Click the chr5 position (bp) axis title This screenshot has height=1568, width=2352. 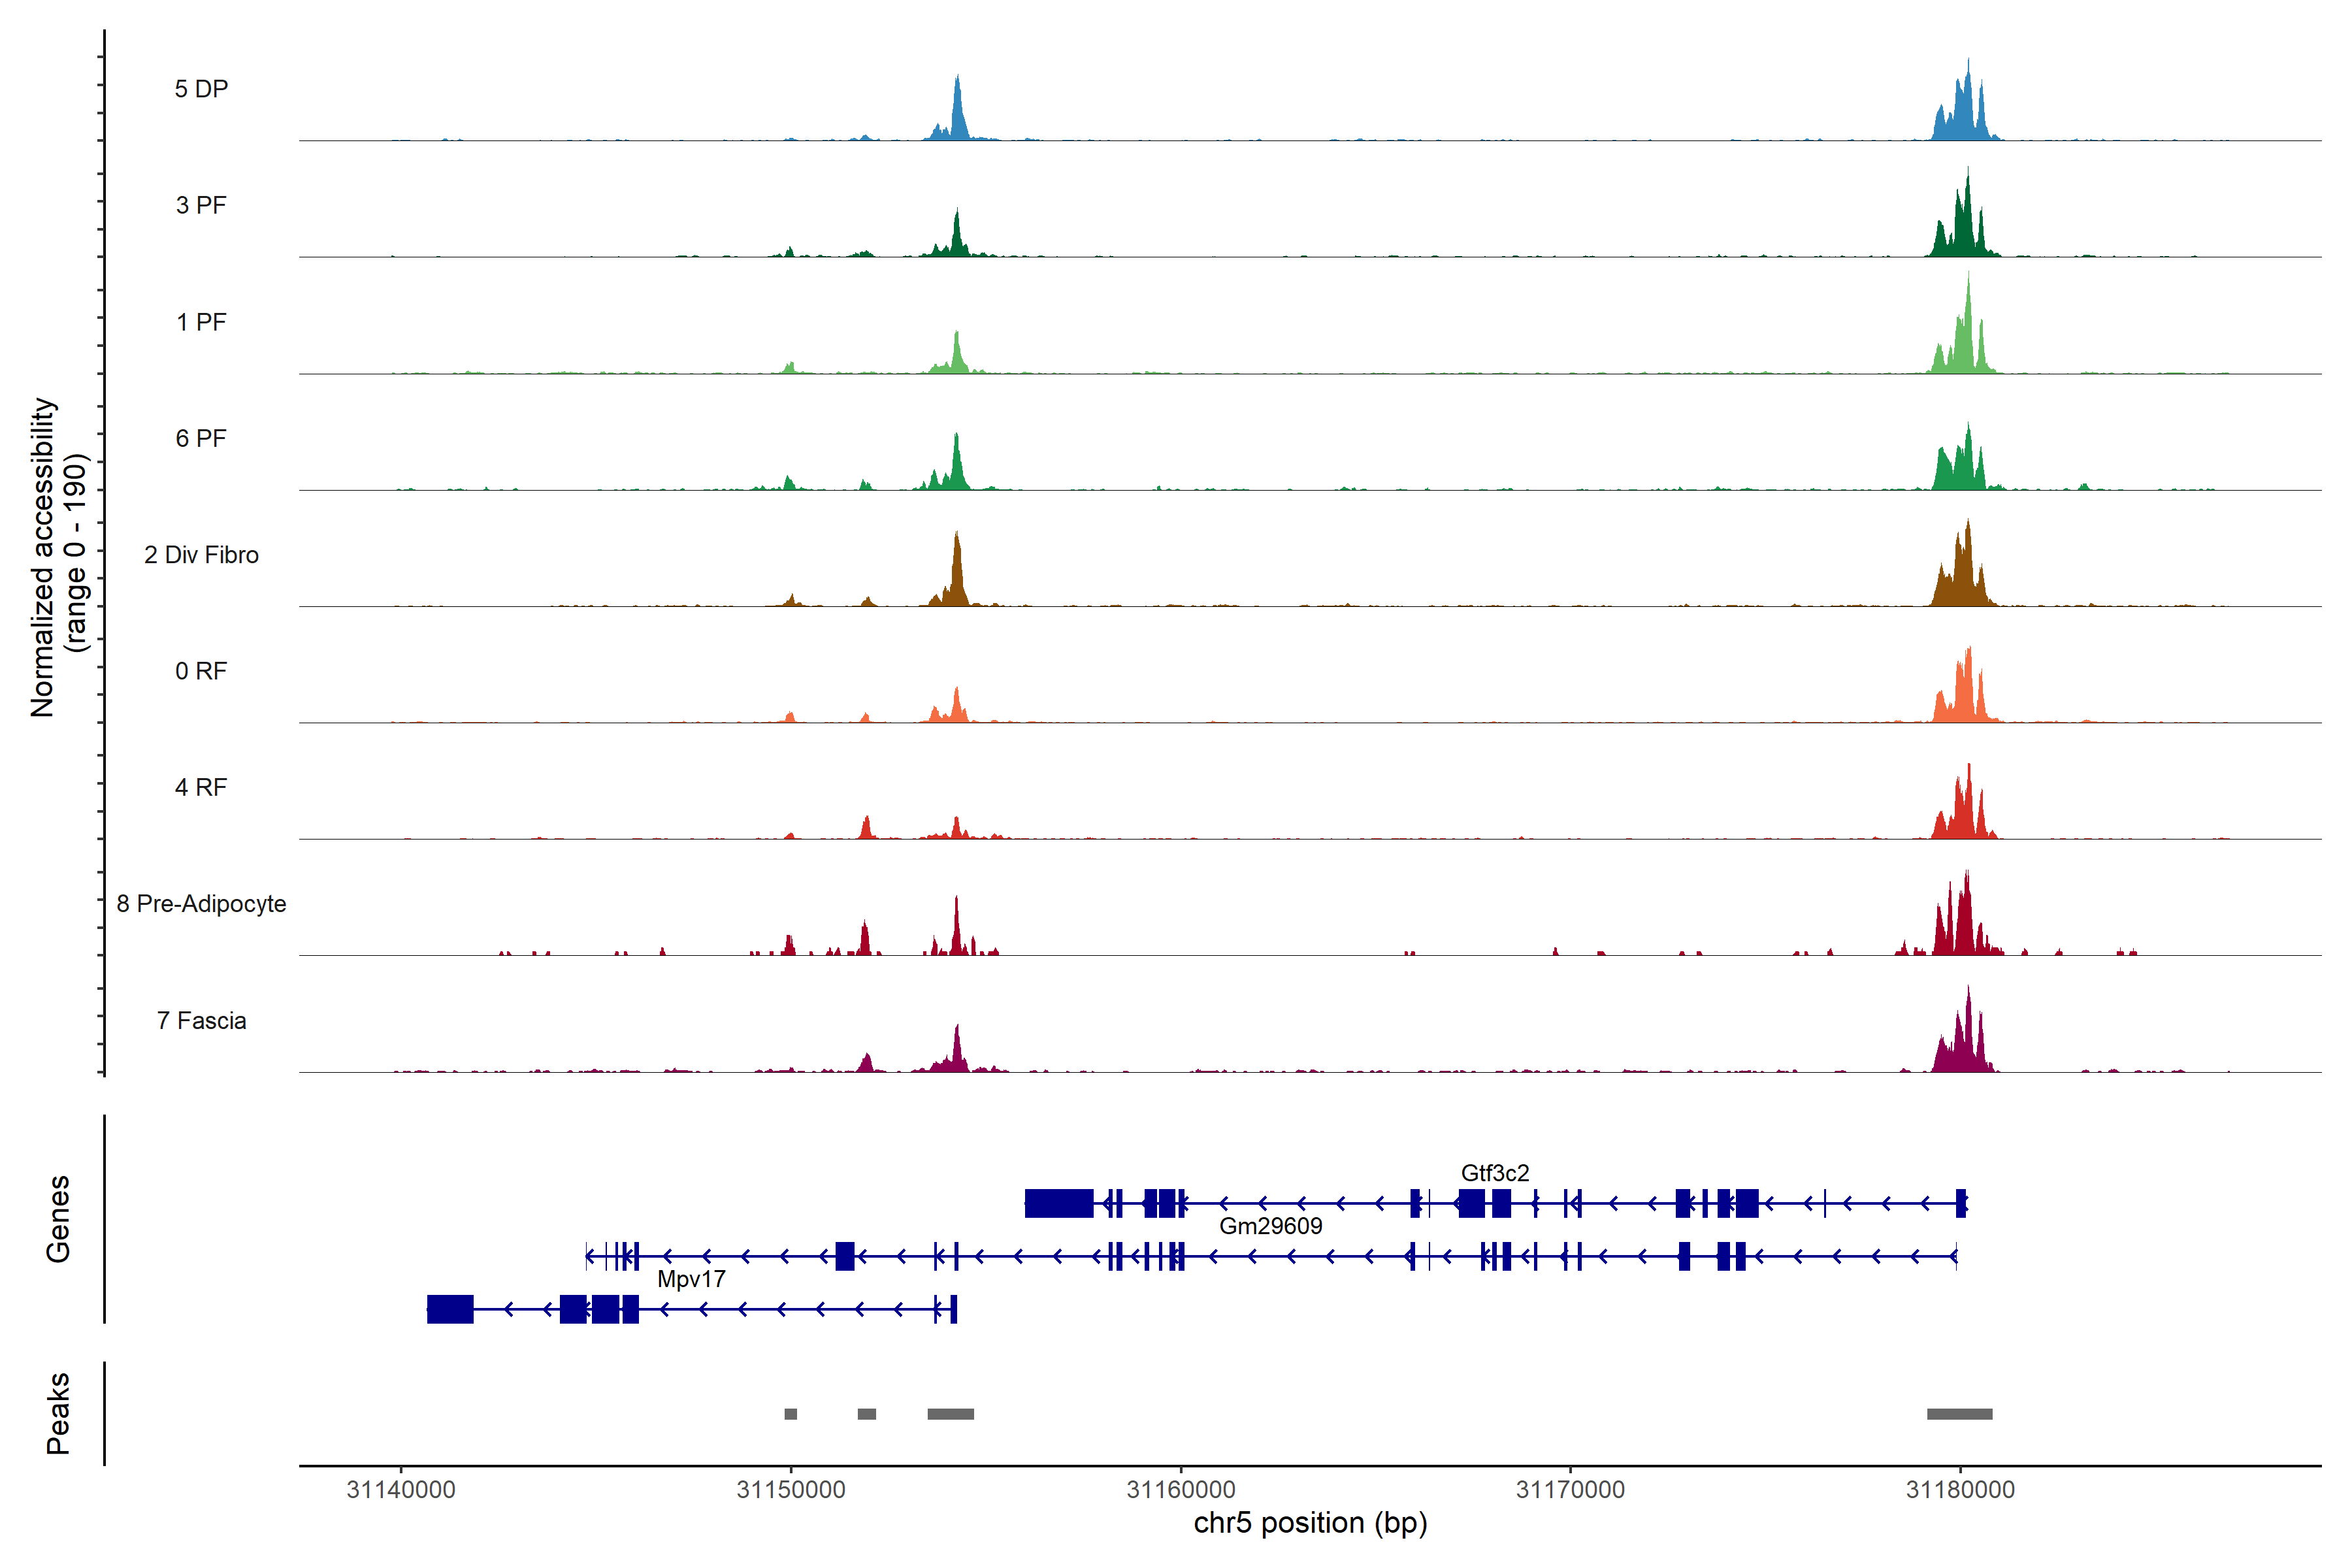point(1310,1523)
